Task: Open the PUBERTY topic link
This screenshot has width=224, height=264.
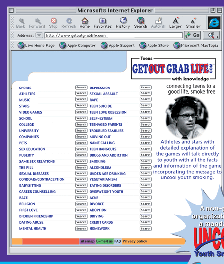Action: (26, 155)
